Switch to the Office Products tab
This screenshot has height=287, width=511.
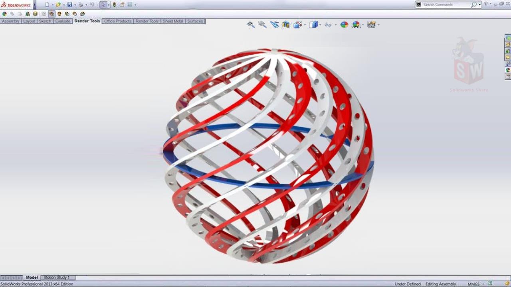[118, 21]
